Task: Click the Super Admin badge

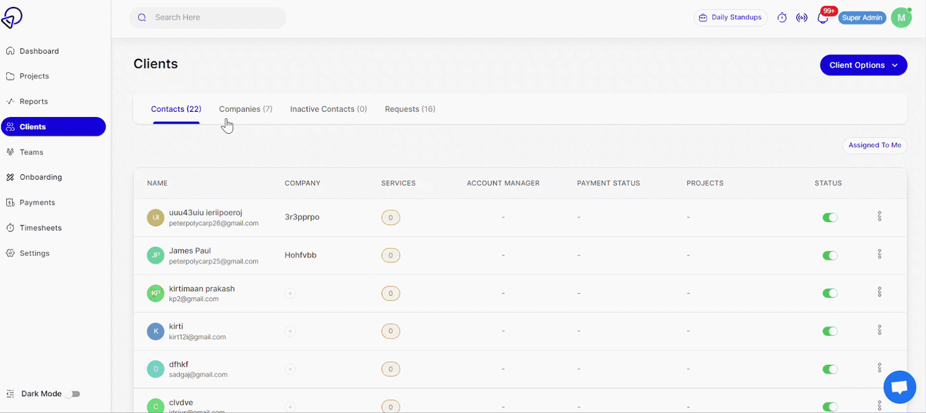Action: point(862,18)
